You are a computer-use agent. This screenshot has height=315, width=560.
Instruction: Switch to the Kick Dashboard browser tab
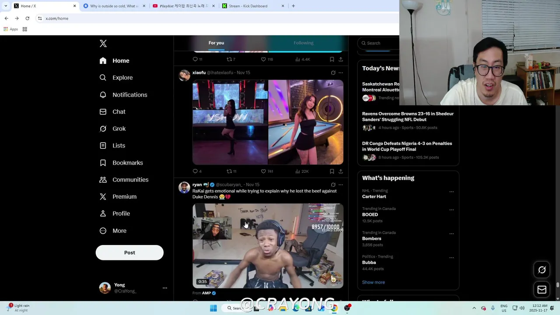253,6
